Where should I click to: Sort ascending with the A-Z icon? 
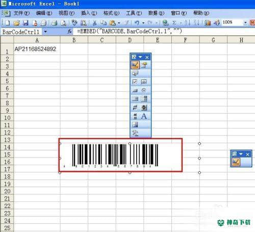(x=187, y=22)
